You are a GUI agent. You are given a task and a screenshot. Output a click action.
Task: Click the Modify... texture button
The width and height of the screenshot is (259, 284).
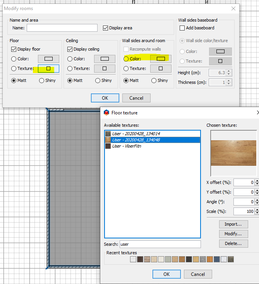[x=233, y=234]
